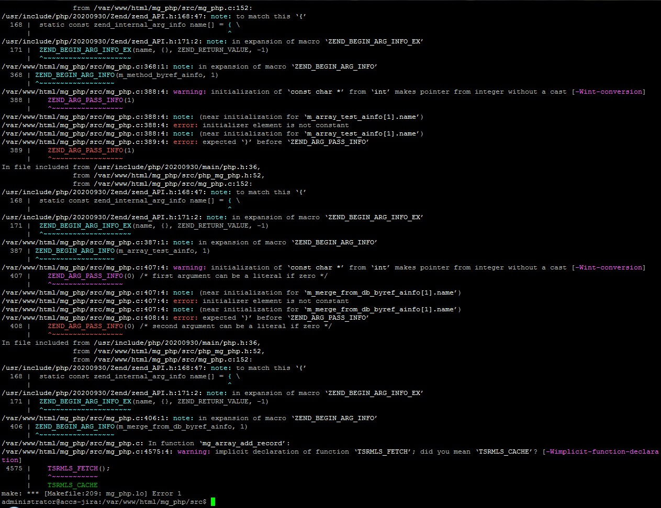Click the red ZEND_ARG_PASS_INFO(1) on line 389

click(91, 150)
